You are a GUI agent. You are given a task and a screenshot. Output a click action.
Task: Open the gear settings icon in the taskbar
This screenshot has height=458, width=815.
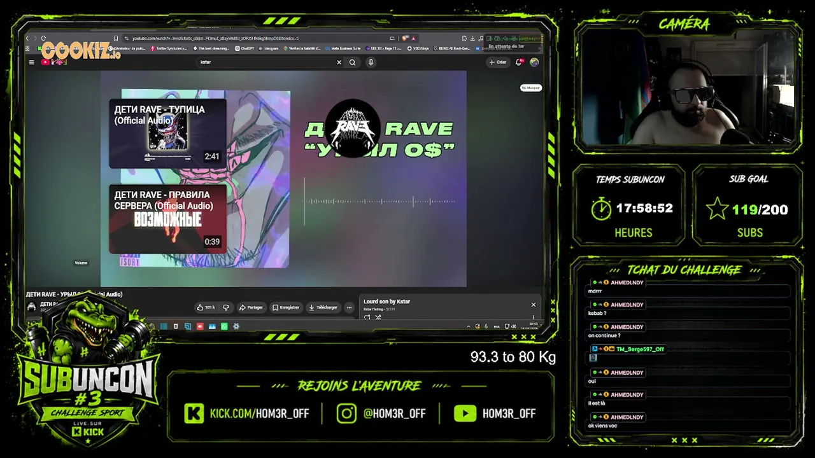pos(236,326)
